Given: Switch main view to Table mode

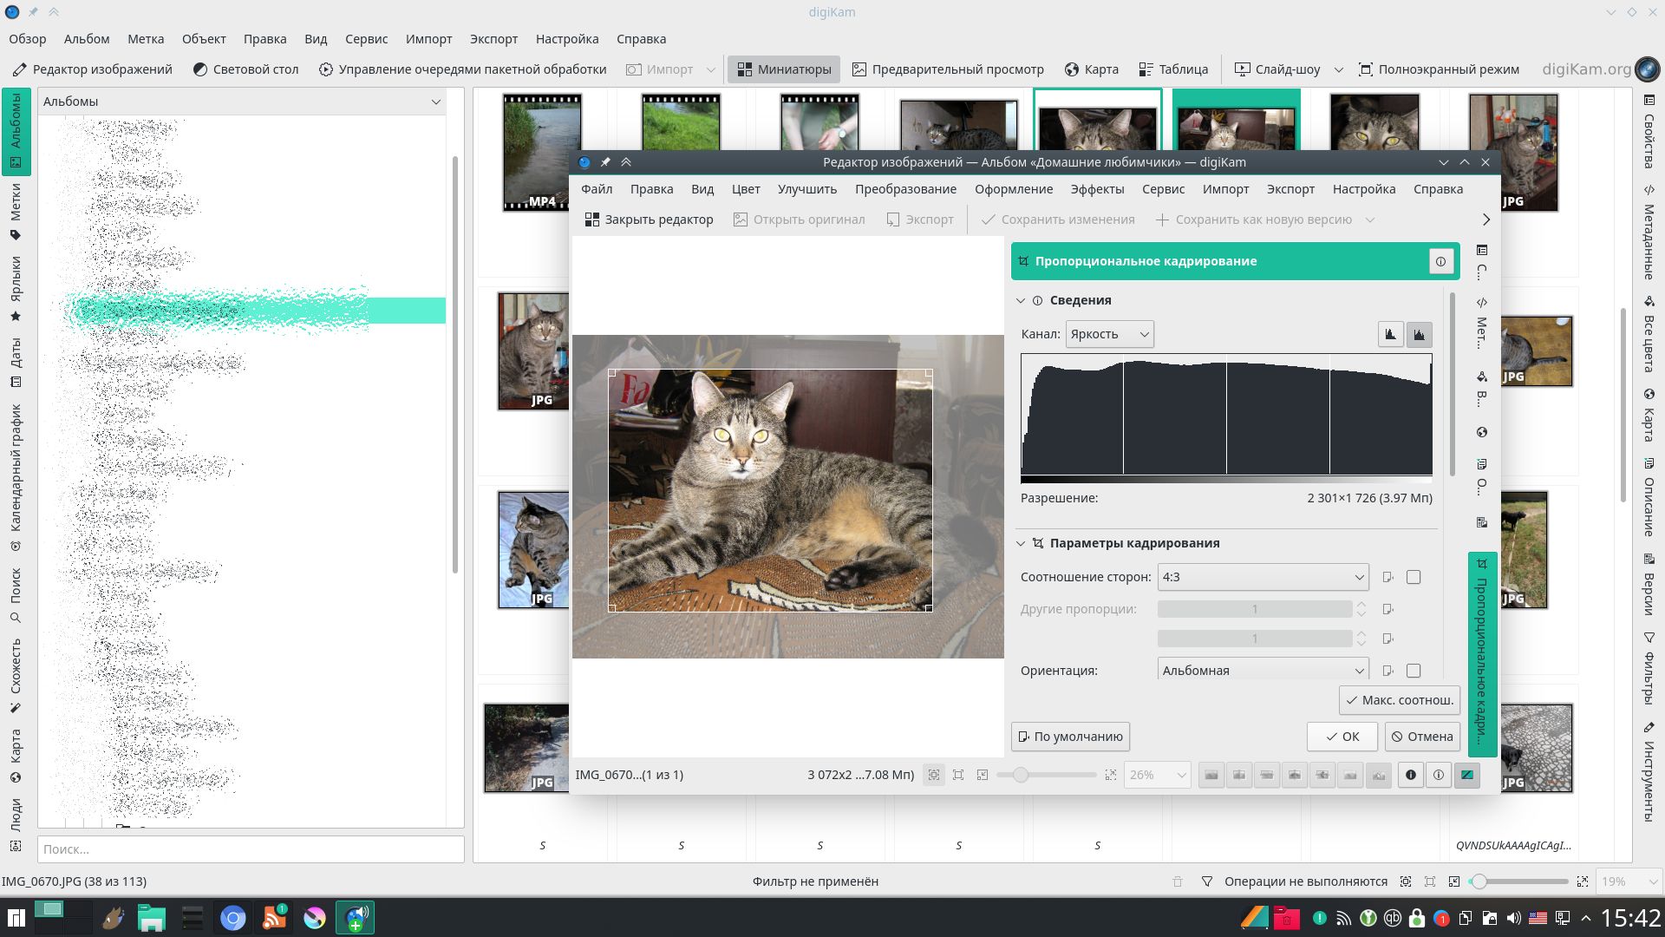Looking at the screenshot, I should (x=1173, y=69).
